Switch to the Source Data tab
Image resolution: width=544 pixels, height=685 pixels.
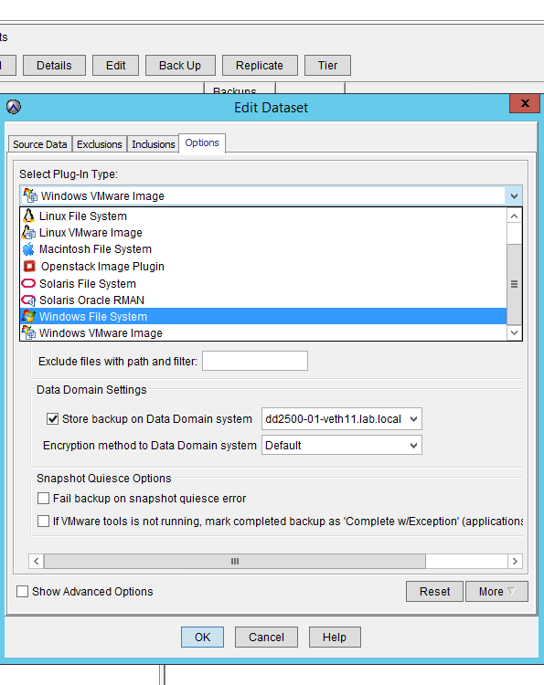click(x=40, y=144)
